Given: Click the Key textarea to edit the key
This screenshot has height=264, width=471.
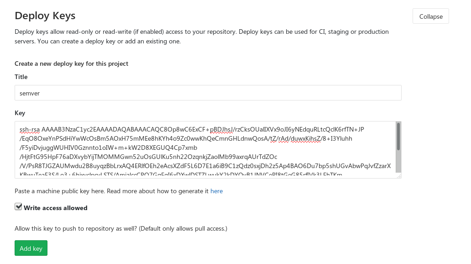Looking at the screenshot, I should [205, 148].
